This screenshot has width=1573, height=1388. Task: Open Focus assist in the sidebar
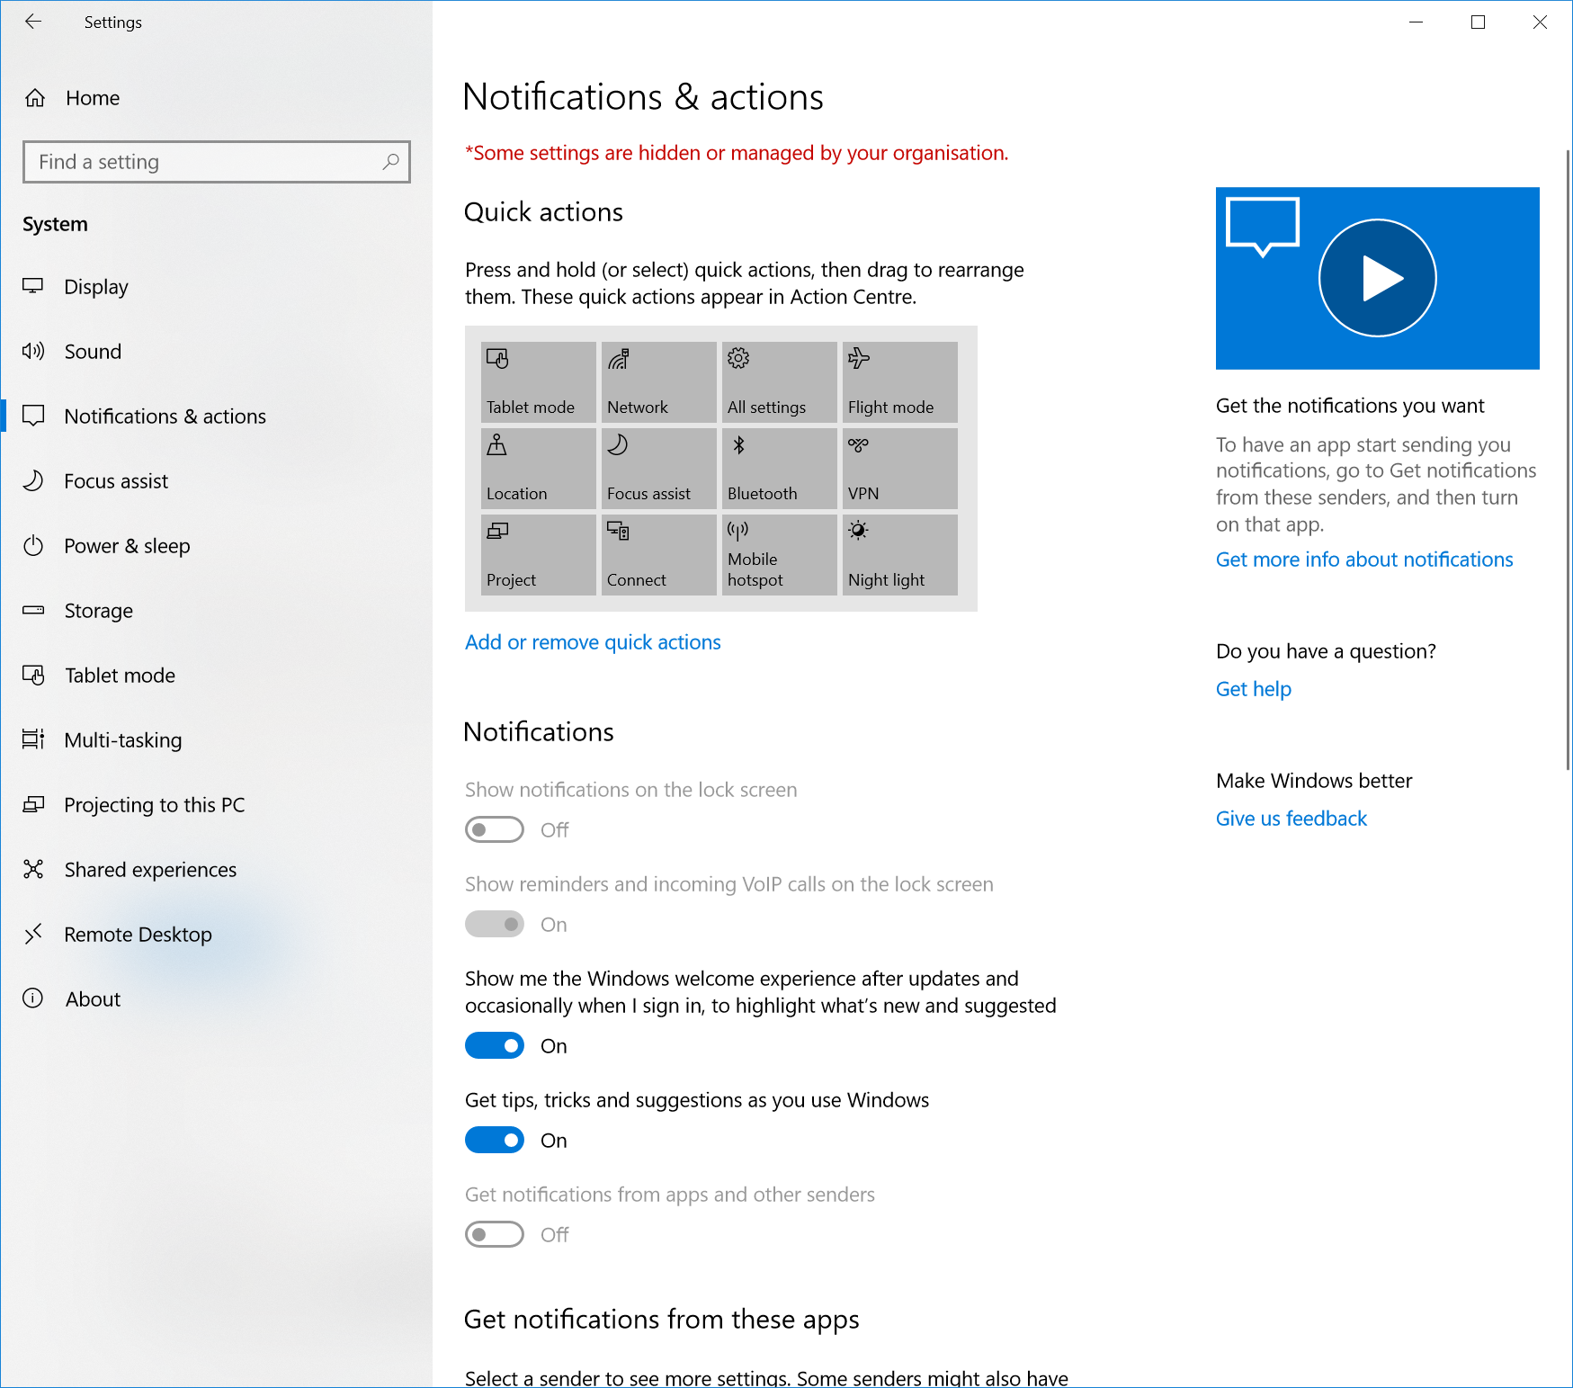pyautogui.click(x=216, y=481)
